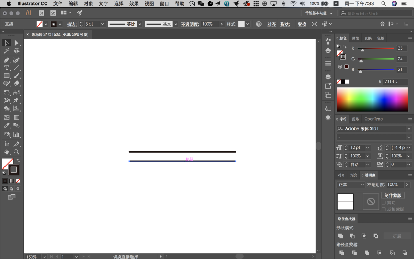Click the 不透明度 label in control bar
This screenshot has width=414, height=259.
(x=190, y=24)
